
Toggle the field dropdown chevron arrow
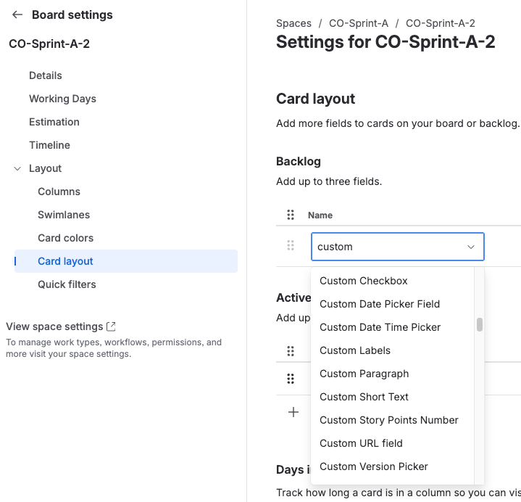click(x=471, y=247)
